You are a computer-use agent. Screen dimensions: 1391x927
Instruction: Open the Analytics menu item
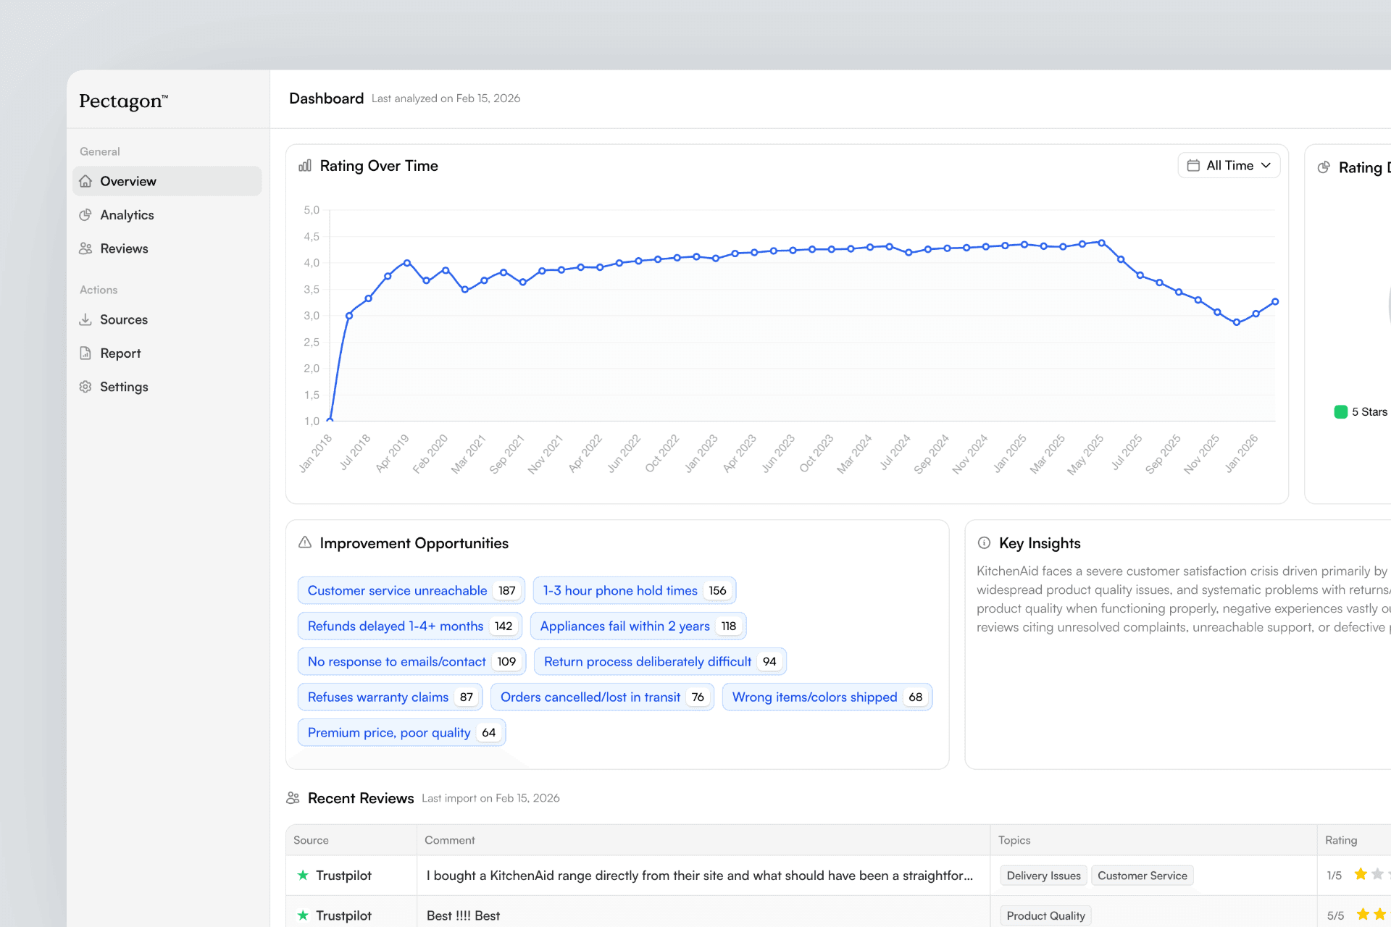click(127, 215)
